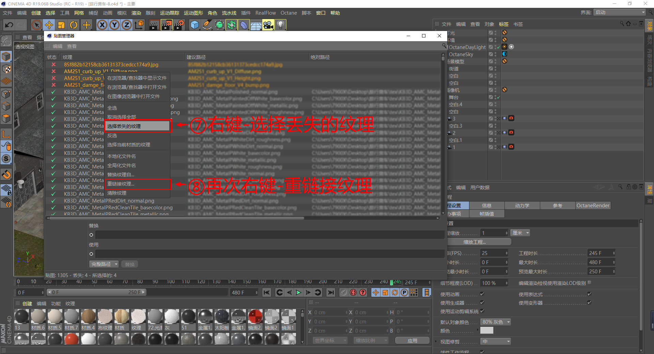Toggle visibility dots for OctaneSky object
The height and width of the screenshot is (354, 654).
pos(496,54)
